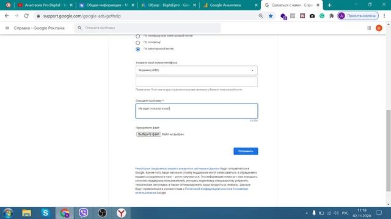Open Skype from the taskbar
Screen dimensions: 391x219
(45, 213)
